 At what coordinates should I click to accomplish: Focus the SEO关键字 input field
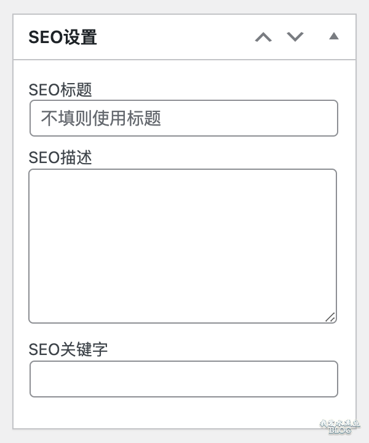click(184, 379)
